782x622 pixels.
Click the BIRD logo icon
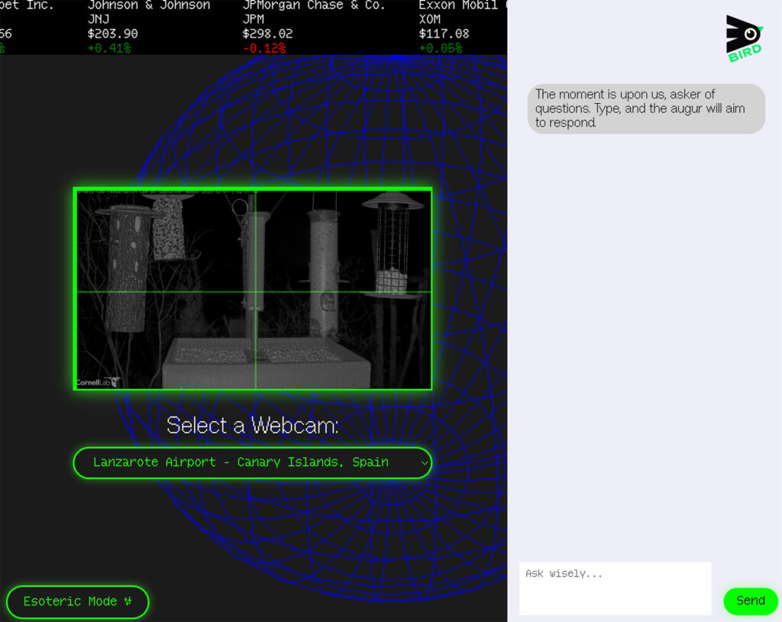coord(744,38)
